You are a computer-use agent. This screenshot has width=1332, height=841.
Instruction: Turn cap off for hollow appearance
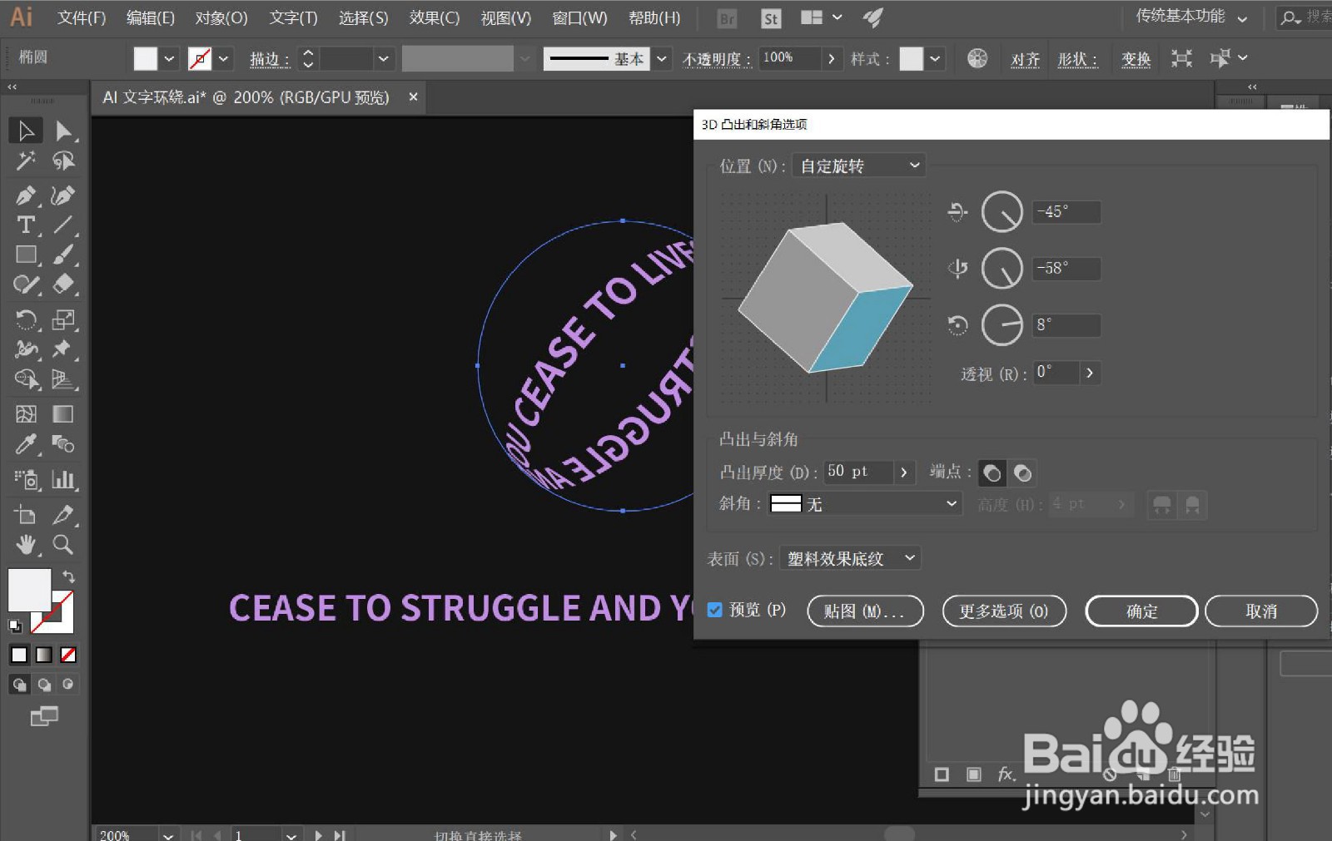coord(1022,473)
